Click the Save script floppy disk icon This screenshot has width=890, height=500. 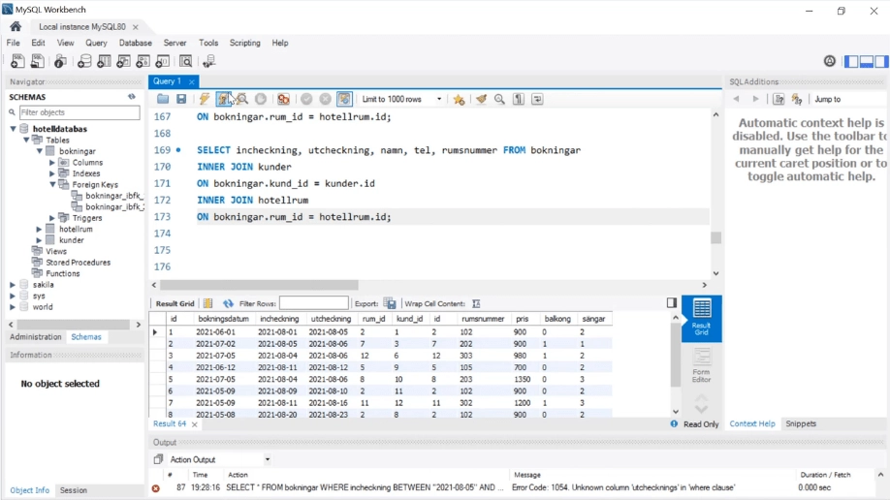point(181,99)
